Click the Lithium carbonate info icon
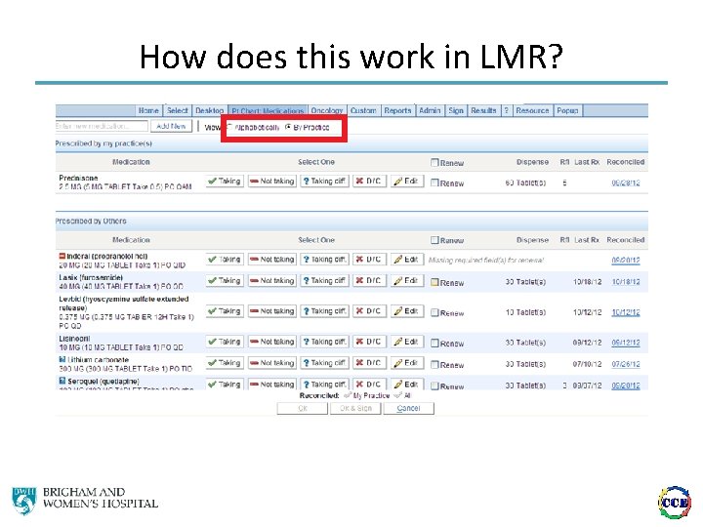 pos(62,359)
